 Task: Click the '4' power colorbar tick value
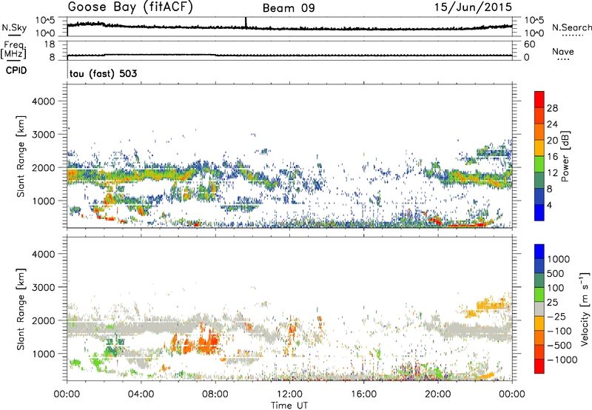click(x=549, y=205)
